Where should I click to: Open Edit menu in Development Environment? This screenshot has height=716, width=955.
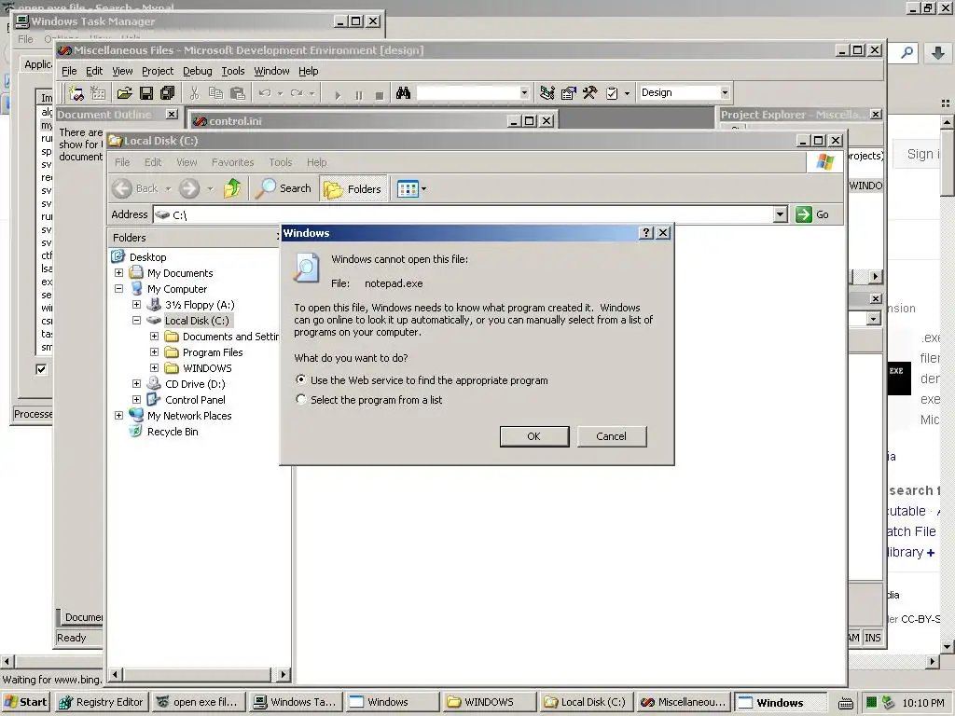click(94, 71)
